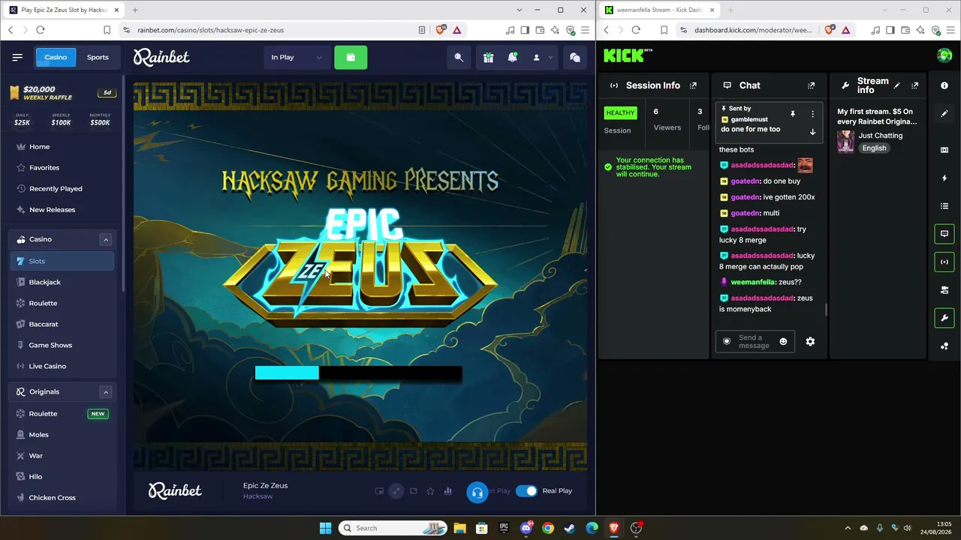Click the Kick chat scrollbar
The image size is (961, 540).
point(826,310)
